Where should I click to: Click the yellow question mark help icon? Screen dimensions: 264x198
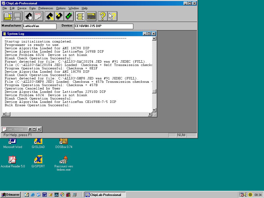102,16
